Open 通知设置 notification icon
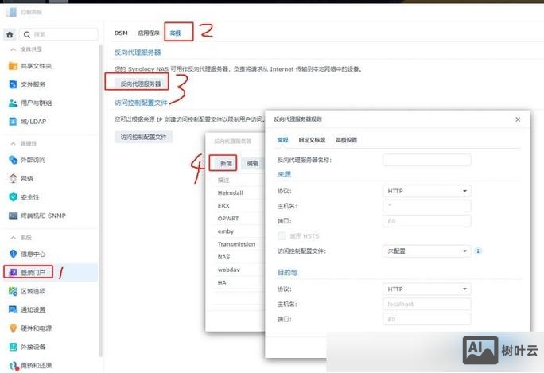The height and width of the screenshot is (373, 544). pos(13,309)
